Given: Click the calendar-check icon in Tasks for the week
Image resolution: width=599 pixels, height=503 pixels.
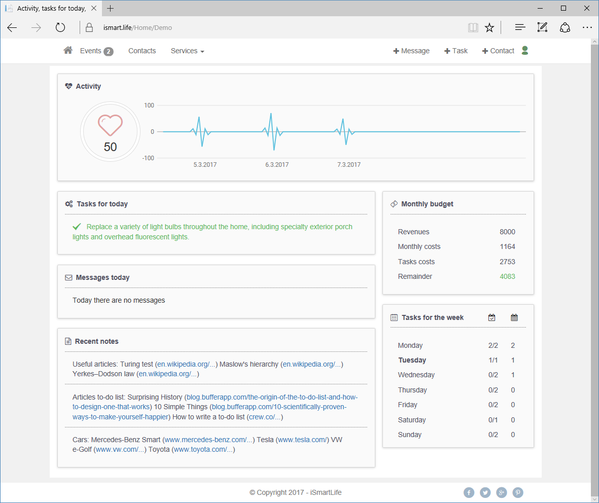Looking at the screenshot, I should [x=491, y=317].
